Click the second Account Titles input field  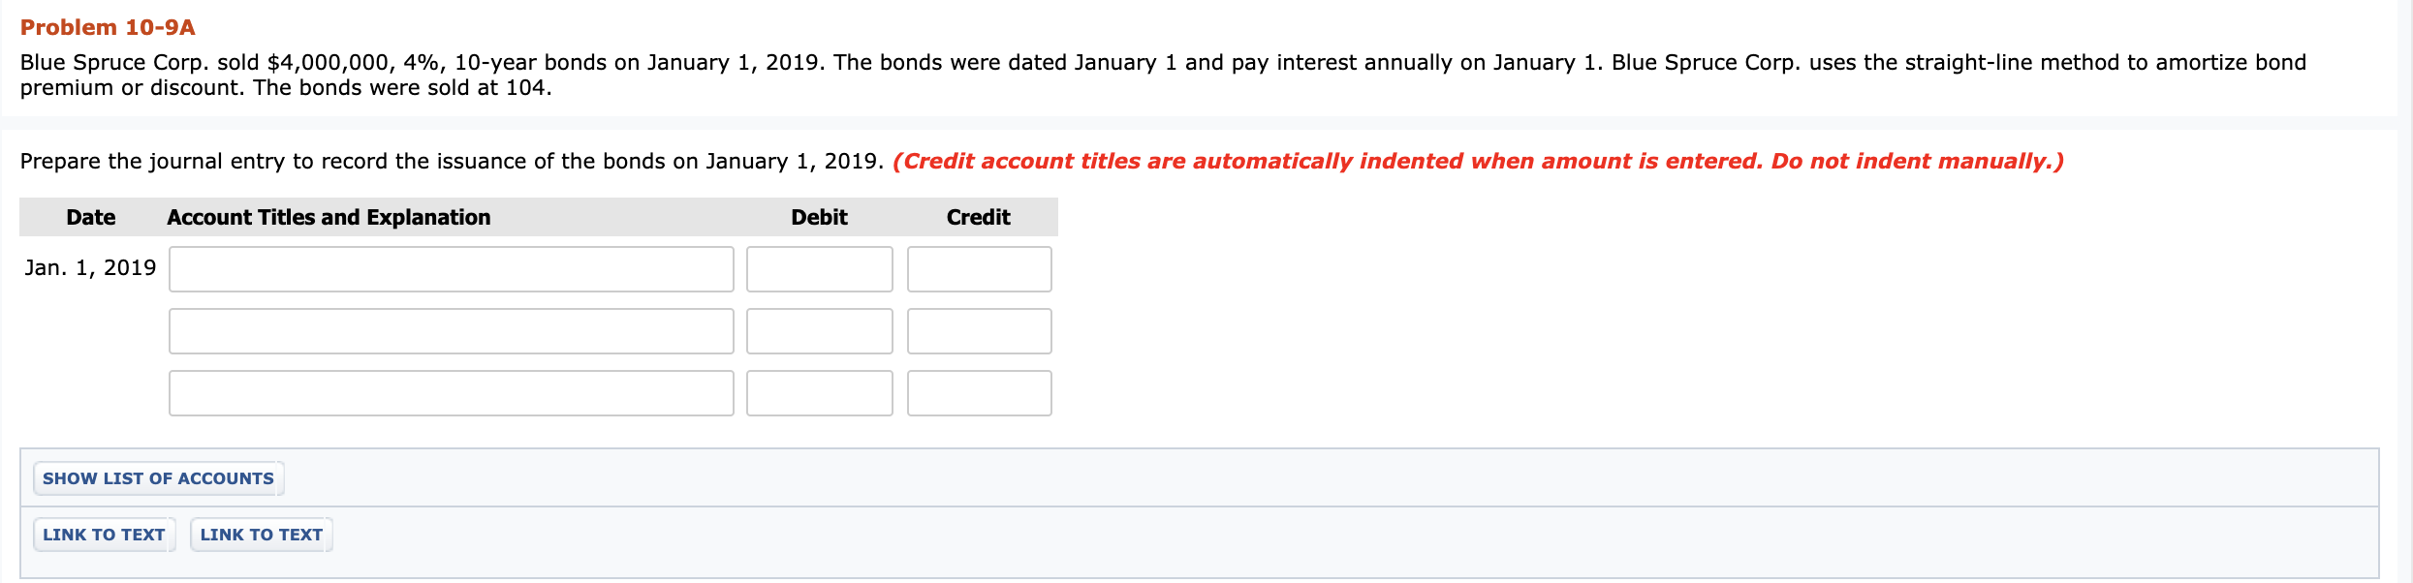453,331
